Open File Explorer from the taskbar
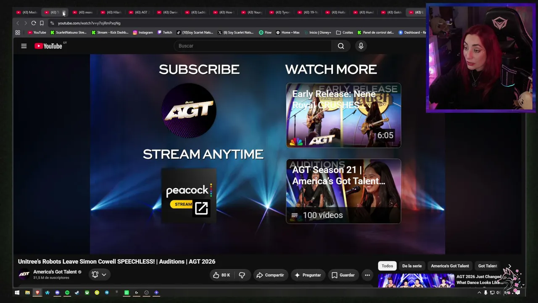The height and width of the screenshot is (303, 538). pyautogui.click(x=27, y=292)
